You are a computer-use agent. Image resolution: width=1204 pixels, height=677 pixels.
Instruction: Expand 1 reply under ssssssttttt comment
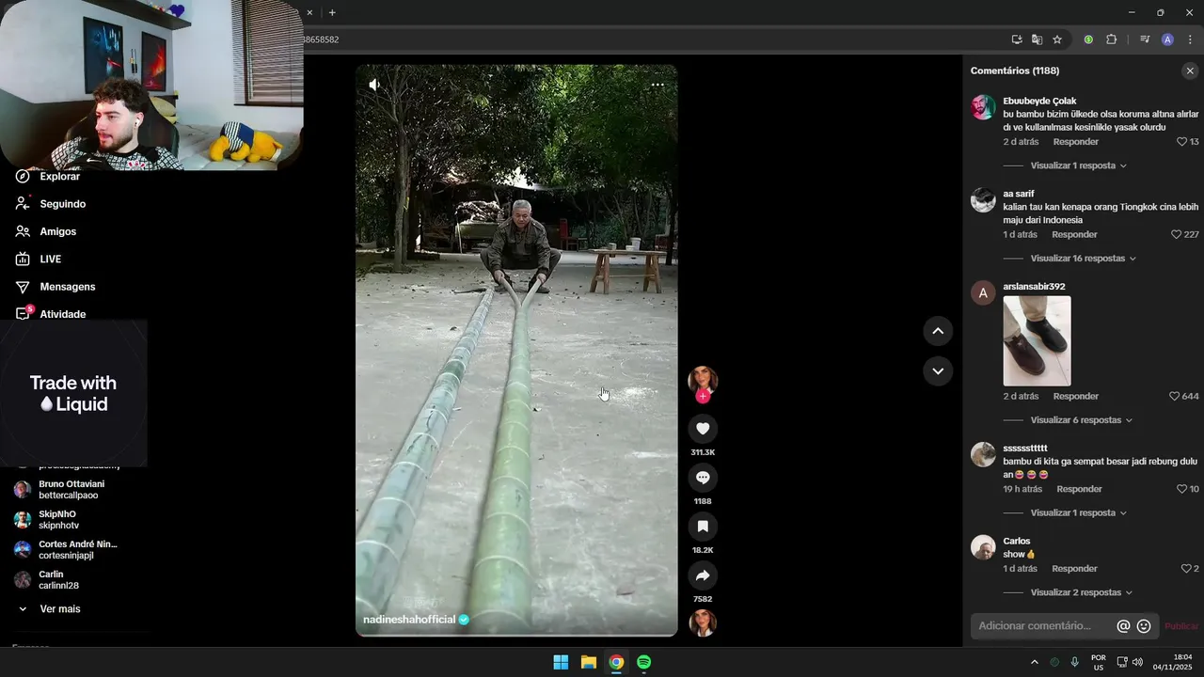(1078, 513)
